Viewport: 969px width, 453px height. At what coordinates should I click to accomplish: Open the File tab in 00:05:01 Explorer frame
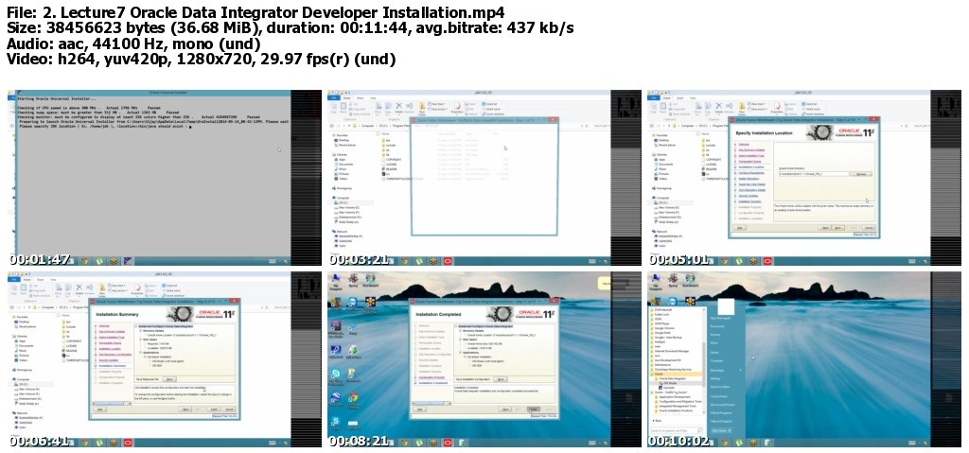(x=654, y=97)
